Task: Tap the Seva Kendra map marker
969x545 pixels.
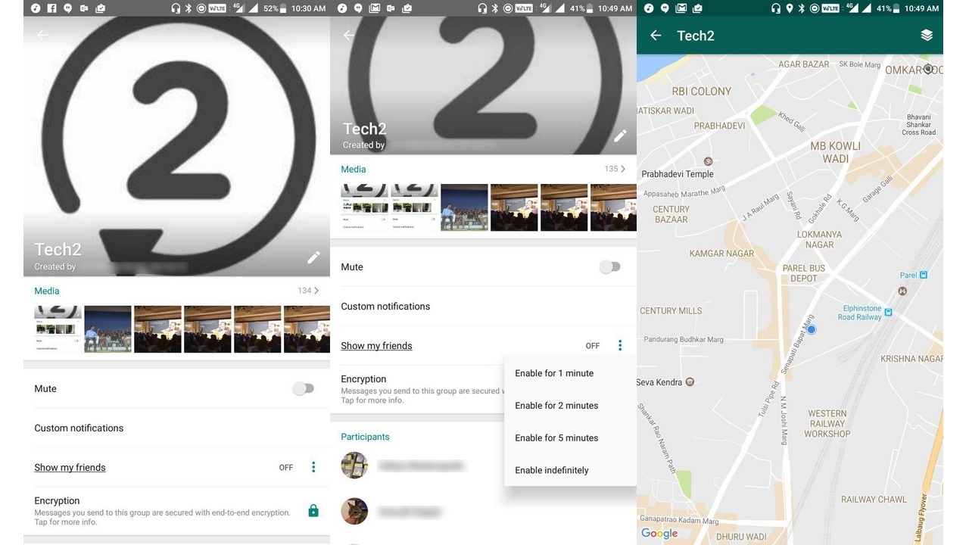Action: tap(690, 382)
